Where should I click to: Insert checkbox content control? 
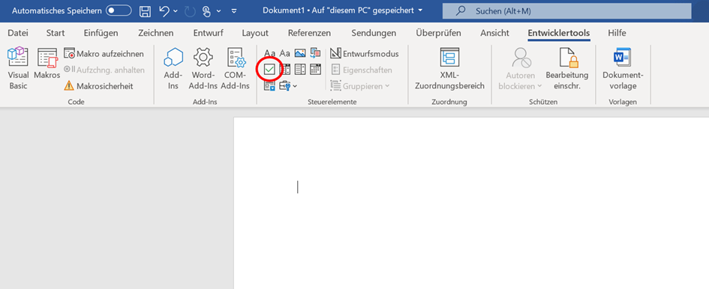(x=269, y=70)
